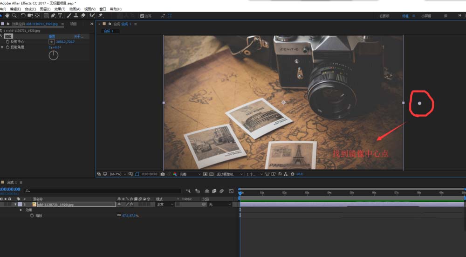Select the Puppet Pin tool
Viewport: 466px width, 257px height.
(x=101, y=15)
